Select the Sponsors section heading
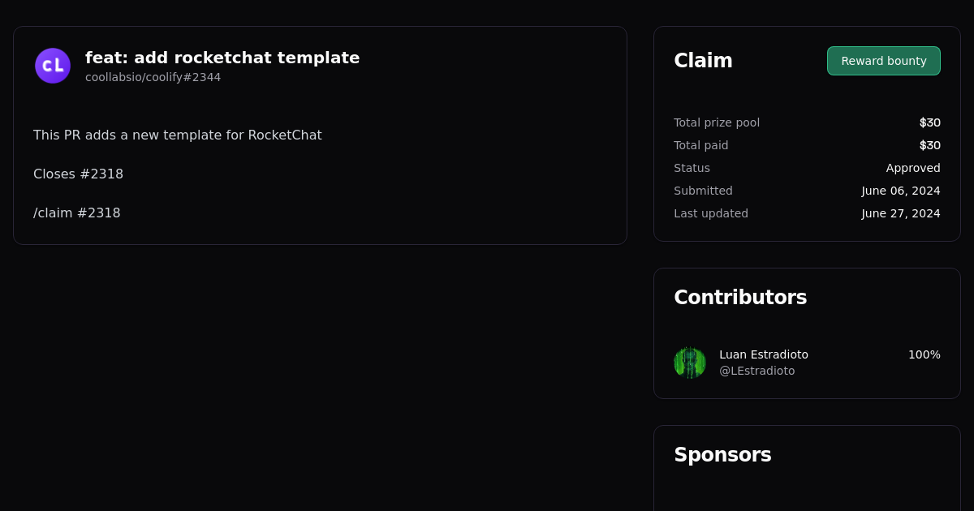The image size is (974, 511). point(722,455)
